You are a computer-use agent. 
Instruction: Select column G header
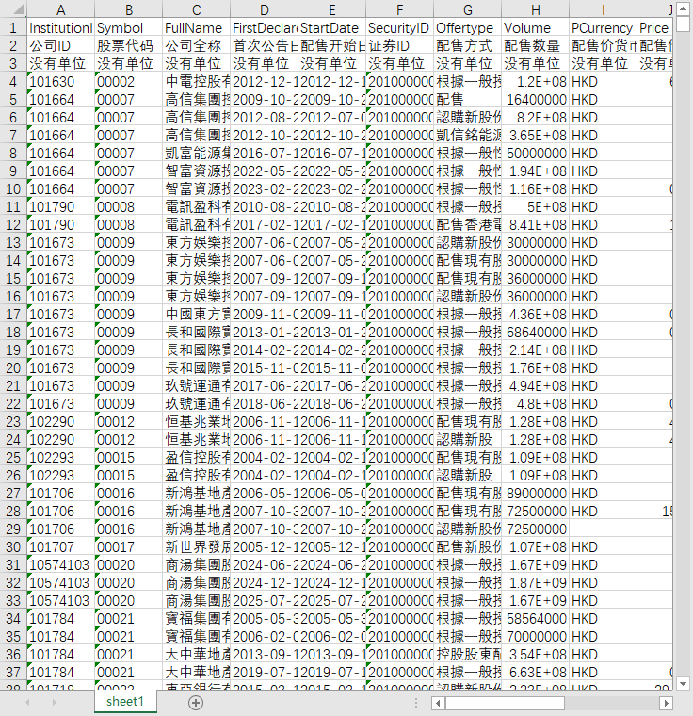click(467, 9)
